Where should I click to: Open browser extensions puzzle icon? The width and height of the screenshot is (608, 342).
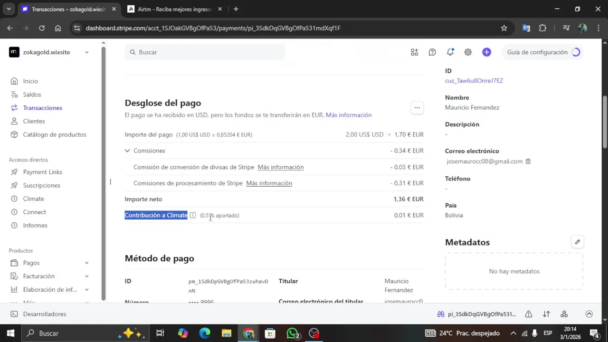[543, 28]
